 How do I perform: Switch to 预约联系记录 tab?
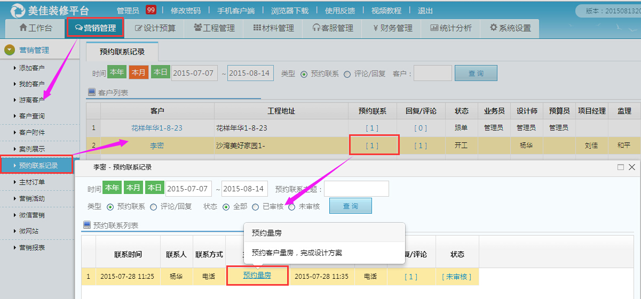(122, 52)
